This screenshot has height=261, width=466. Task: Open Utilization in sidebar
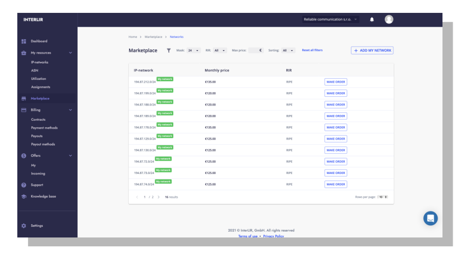point(38,79)
